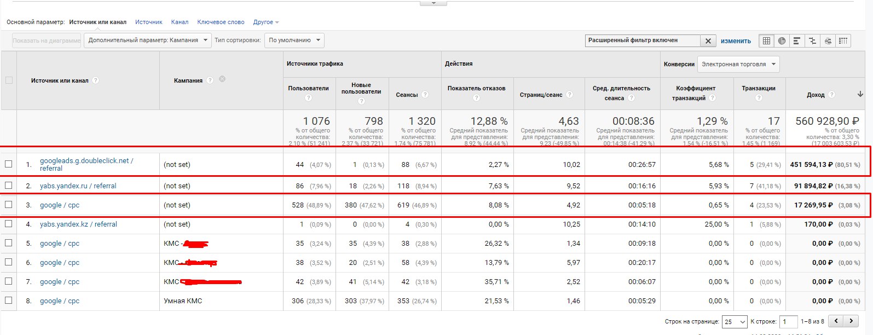This screenshot has height=335, width=873.
Task: Click Умная КМС campaign cell
Action: tap(183, 301)
